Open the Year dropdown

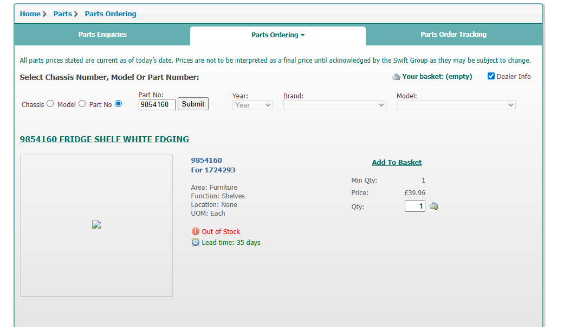[252, 105]
